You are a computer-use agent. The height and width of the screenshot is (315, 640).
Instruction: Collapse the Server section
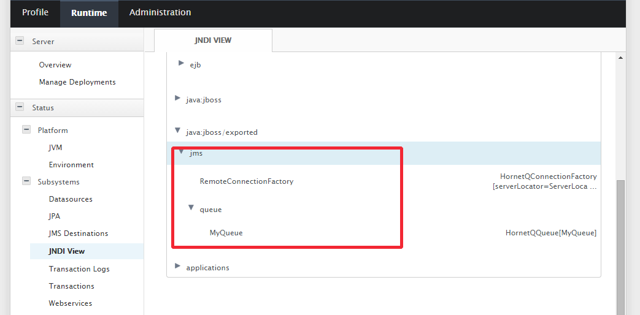coord(19,40)
